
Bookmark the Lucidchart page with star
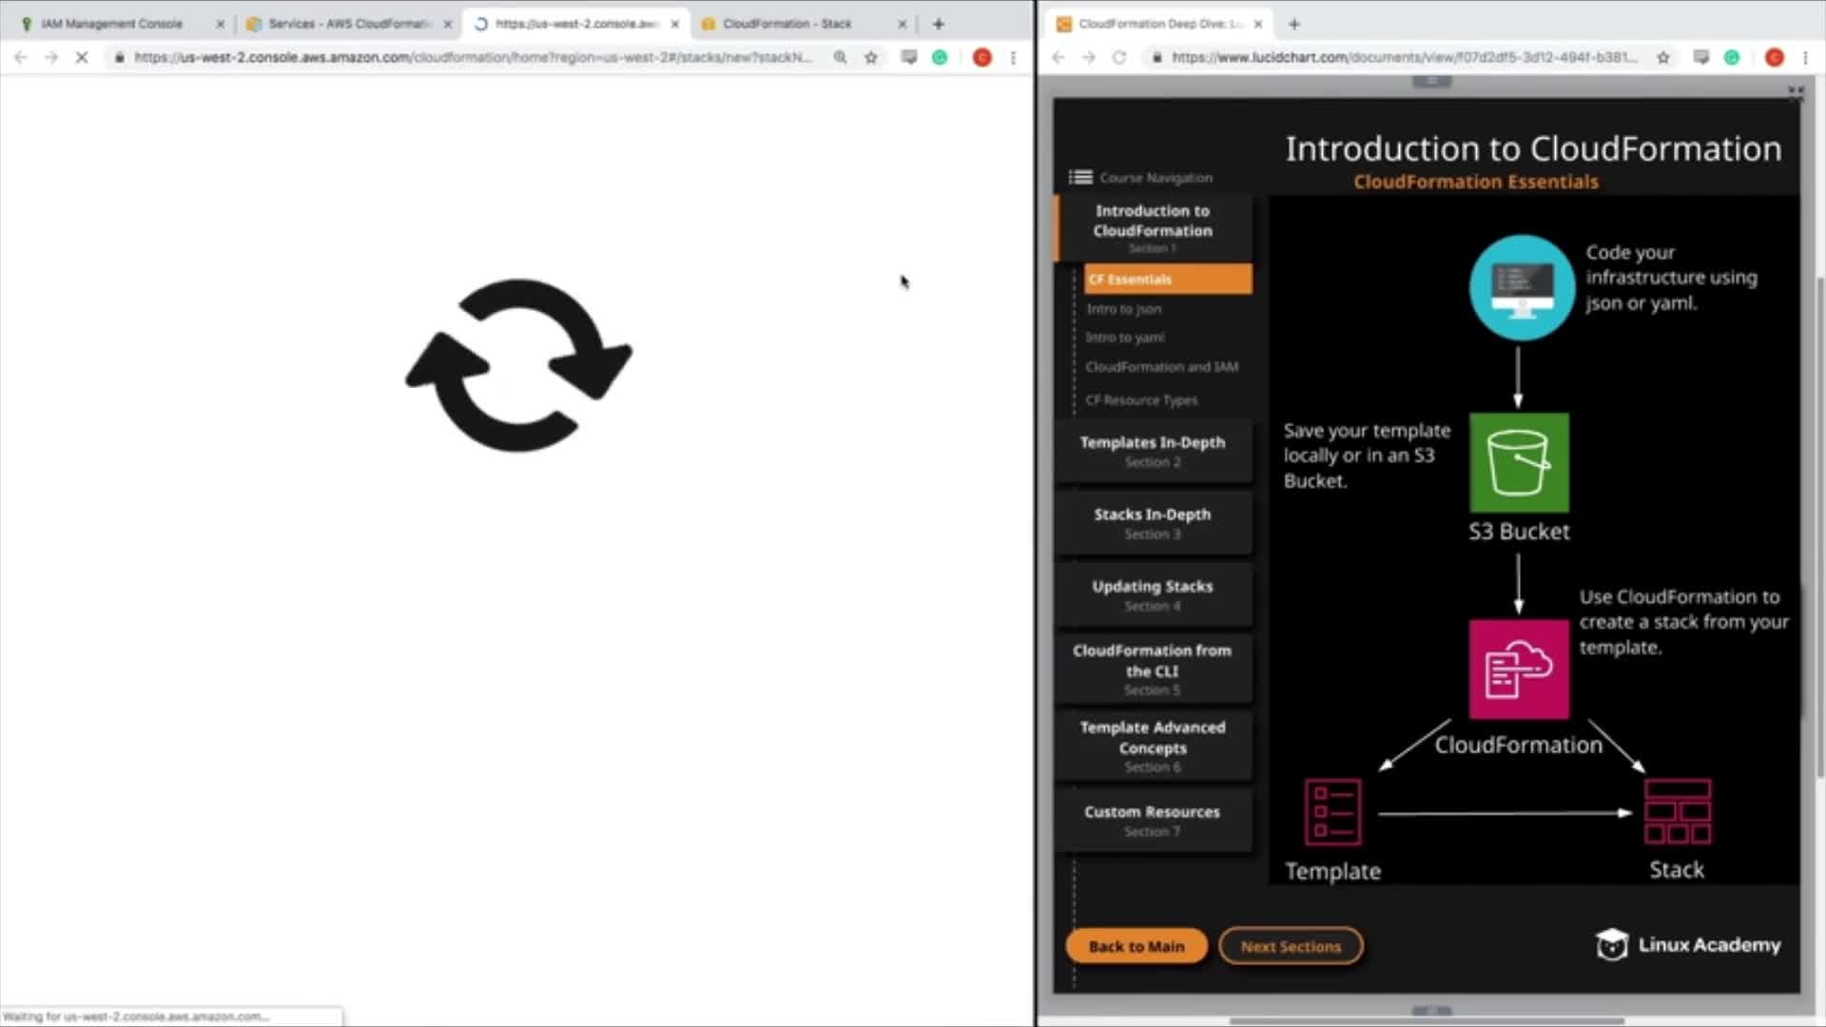(x=1663, y=58)
